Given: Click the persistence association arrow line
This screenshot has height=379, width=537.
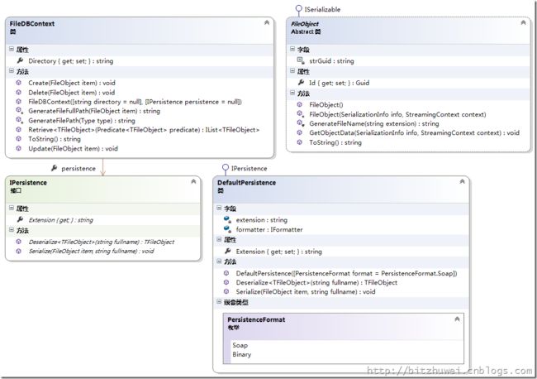Looking at the screenshot, I should tap(102, 167).
